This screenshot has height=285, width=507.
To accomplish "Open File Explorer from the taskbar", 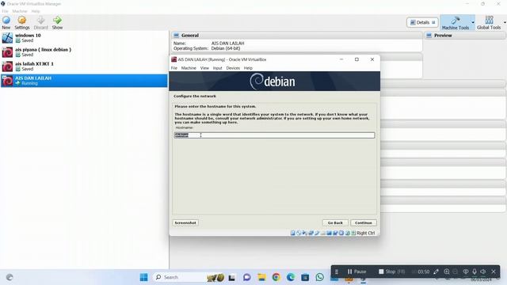I will [261, 277].
